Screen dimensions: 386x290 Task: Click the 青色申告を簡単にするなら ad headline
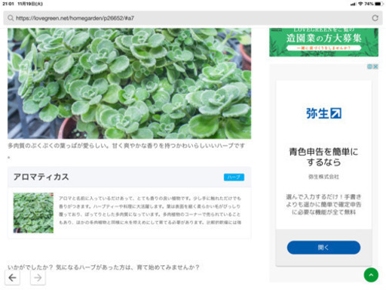(323, 157)
